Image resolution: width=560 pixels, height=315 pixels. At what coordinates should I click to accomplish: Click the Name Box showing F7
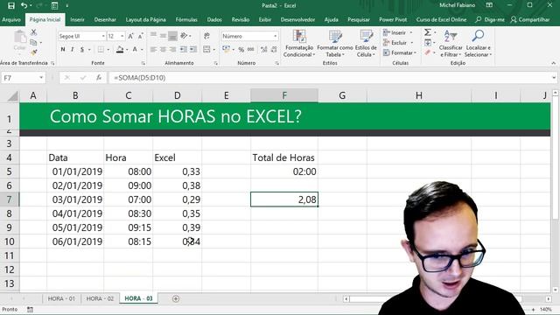[24, 78]
